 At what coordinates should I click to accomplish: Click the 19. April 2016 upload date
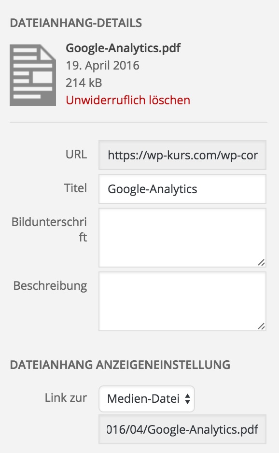(102, 65)
